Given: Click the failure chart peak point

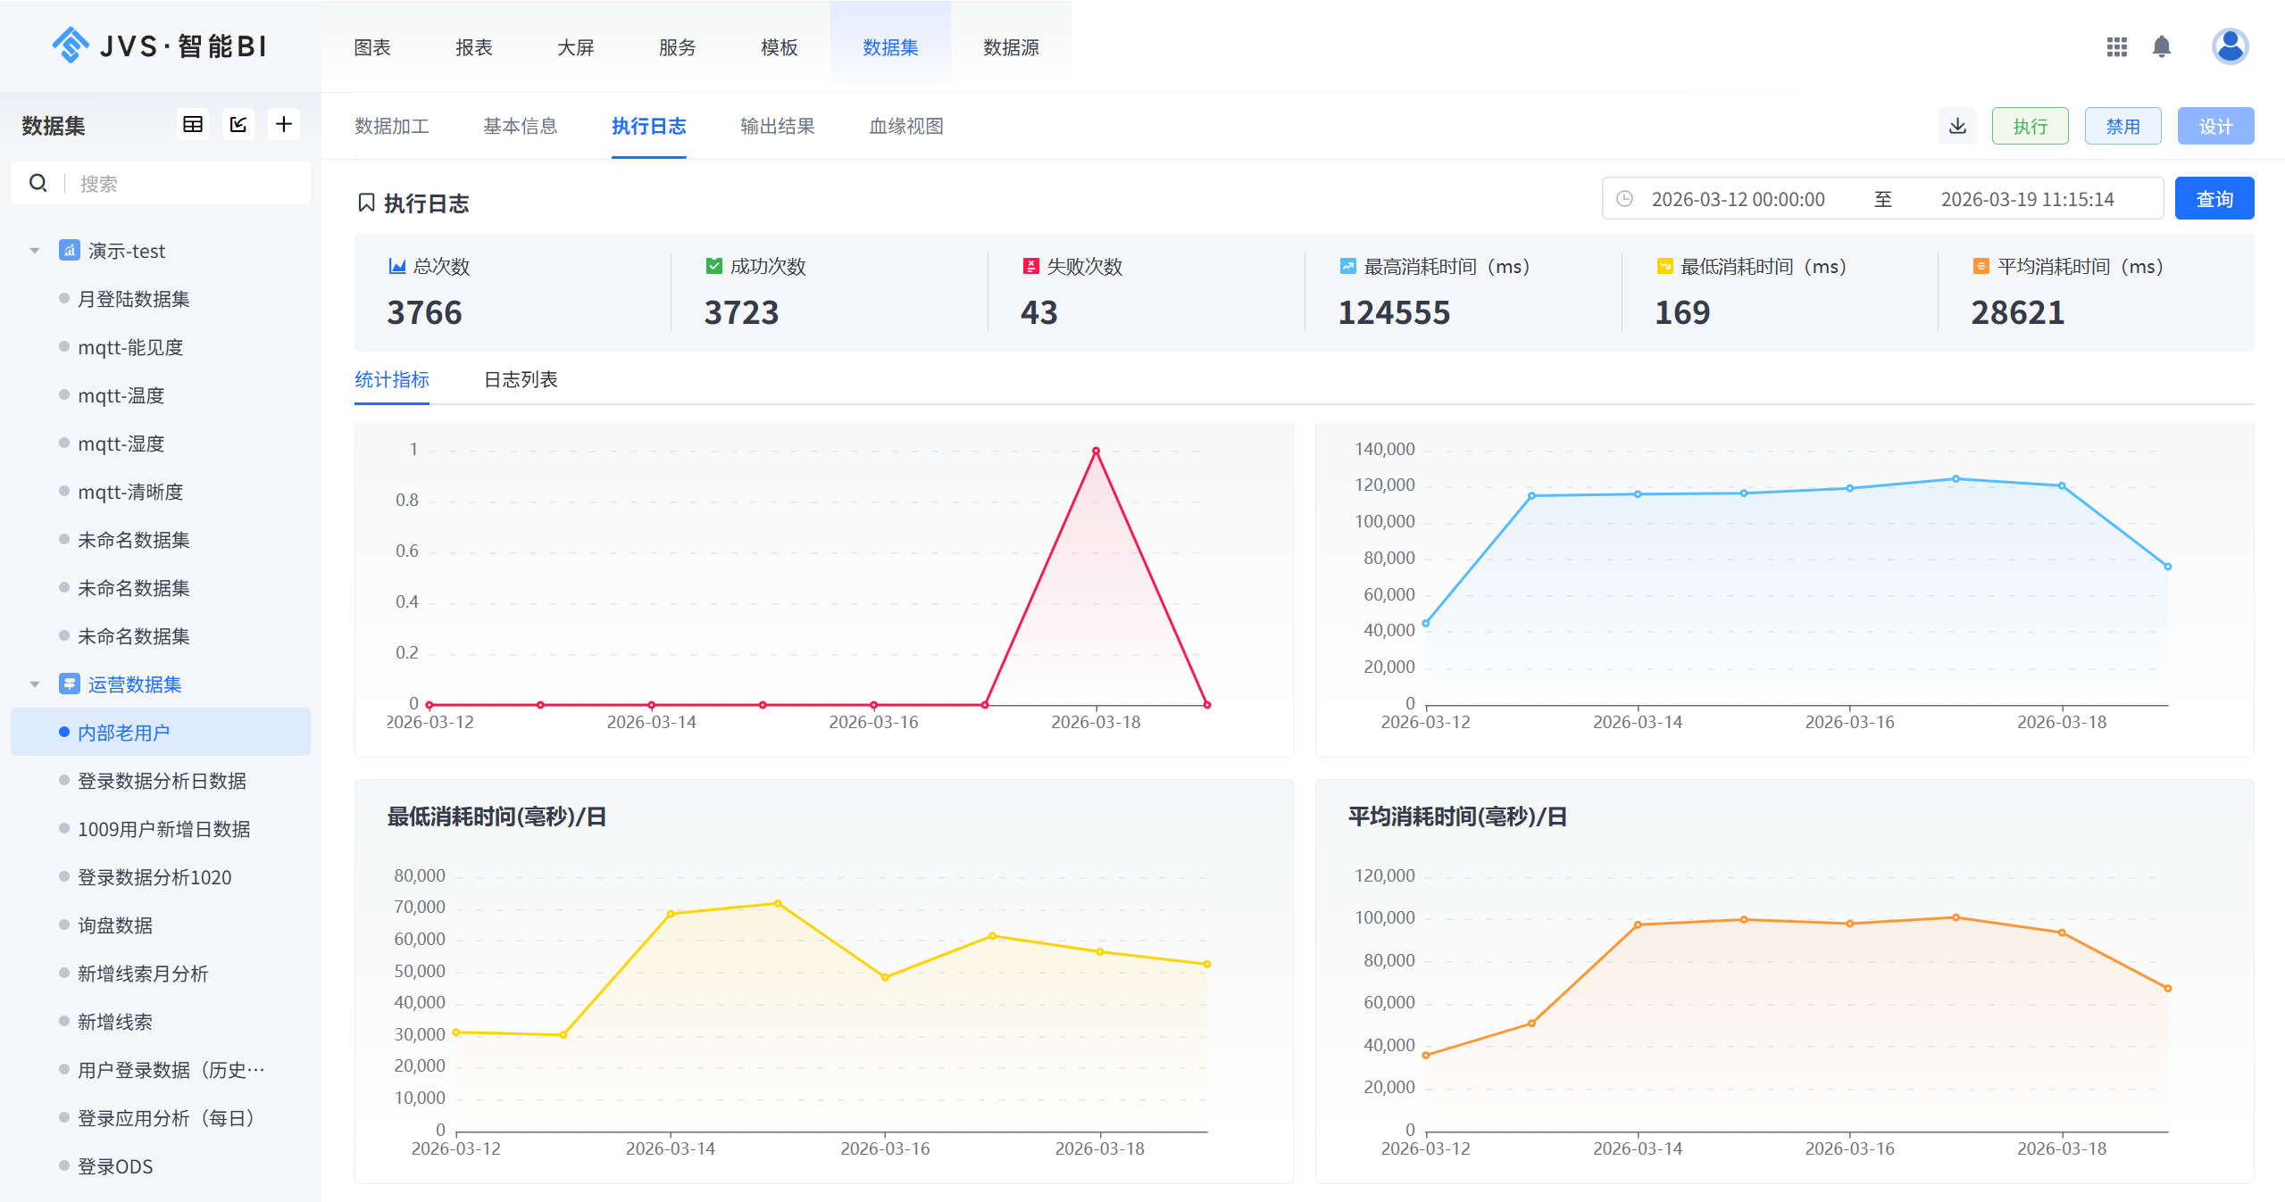Looking at the screenshot, I should pyautogui.click(x=1096, y=452).
